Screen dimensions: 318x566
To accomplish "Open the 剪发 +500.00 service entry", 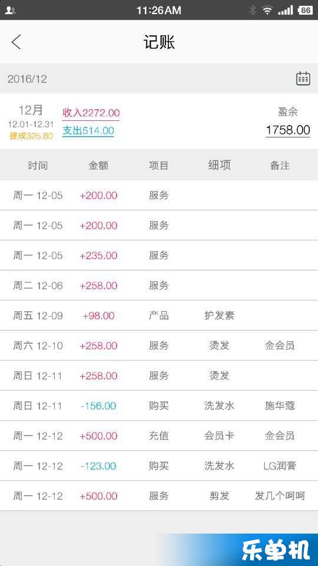I will [159, 496].
